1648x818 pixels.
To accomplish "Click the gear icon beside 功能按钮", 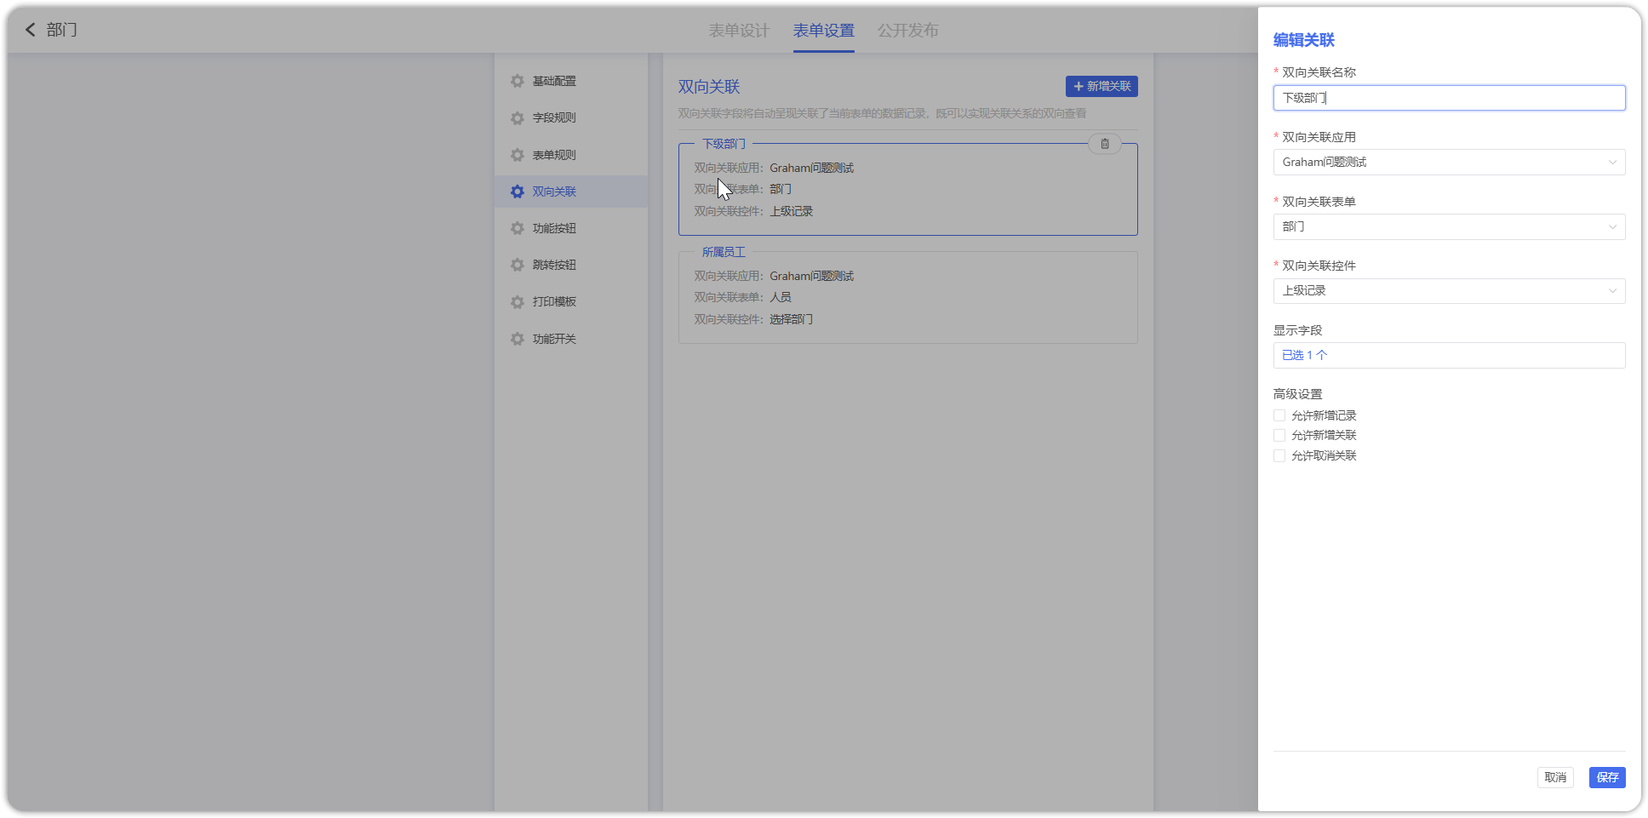I will point(518,228).
